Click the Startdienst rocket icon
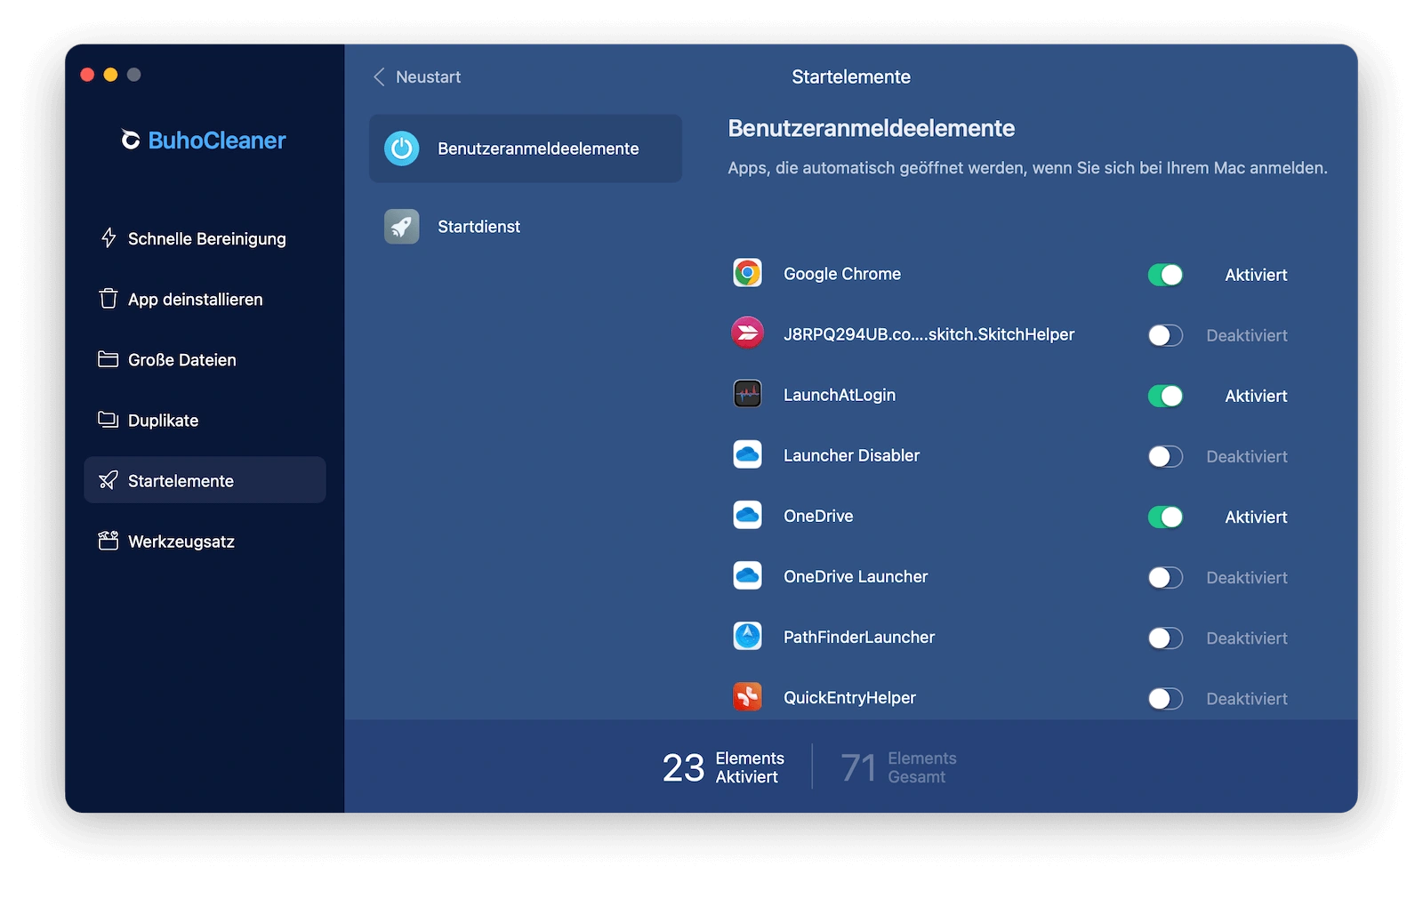This screenshot has width=1423, height=899. coord(402,227)
